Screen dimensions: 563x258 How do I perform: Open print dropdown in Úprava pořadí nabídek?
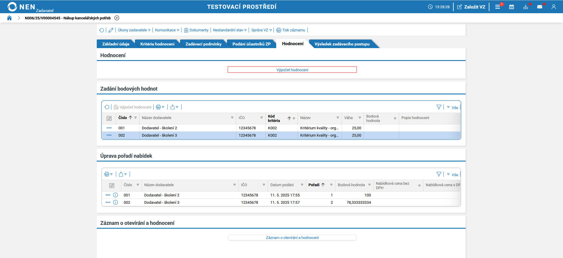click(108, 174)
